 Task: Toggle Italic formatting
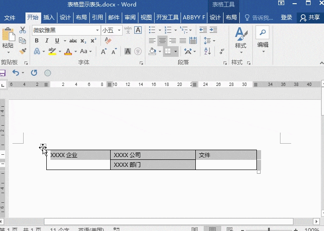coord(47,41)
